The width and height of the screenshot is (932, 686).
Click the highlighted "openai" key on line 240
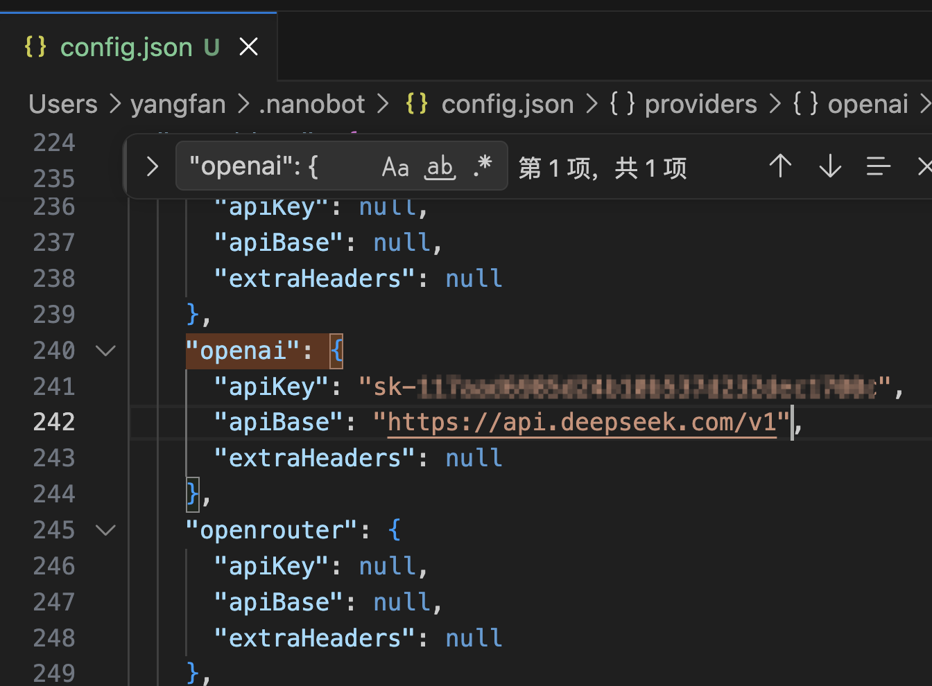click(243, 351)
